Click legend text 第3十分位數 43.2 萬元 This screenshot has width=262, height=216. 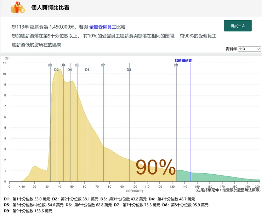click(x=128, y=199)
